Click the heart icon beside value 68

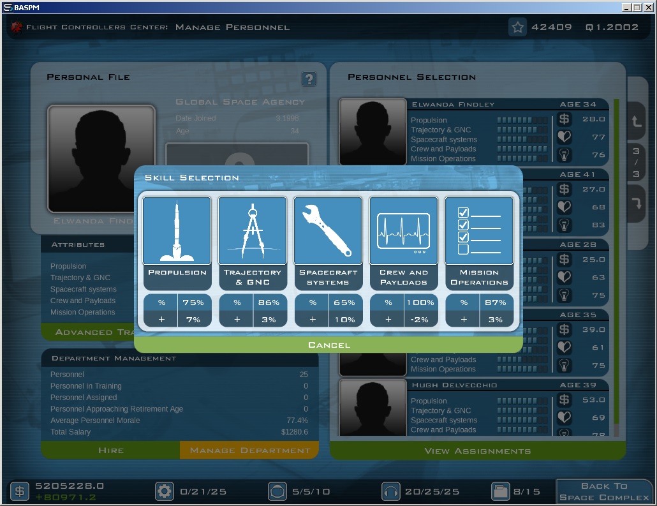click(x=565, y=207)
